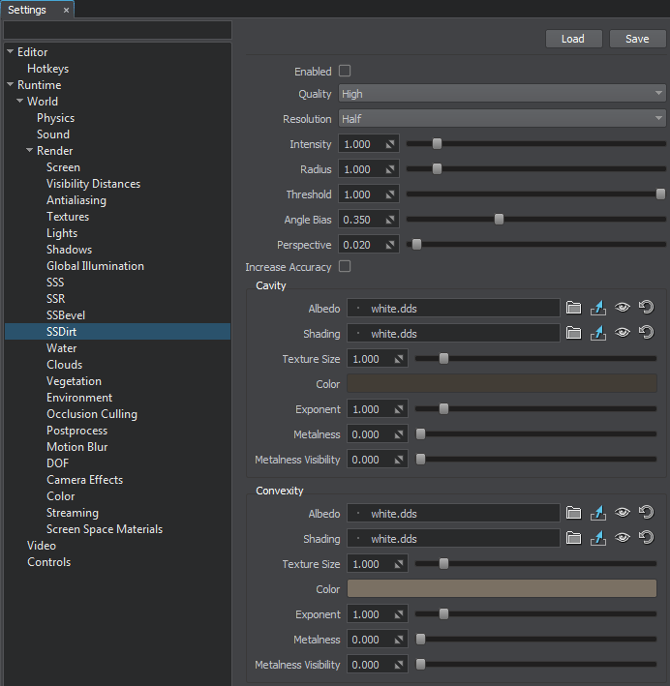The image size is (670, 686).
Task: Click the Convexity Shading go-to-asset icon
Action: pos(598,538)
